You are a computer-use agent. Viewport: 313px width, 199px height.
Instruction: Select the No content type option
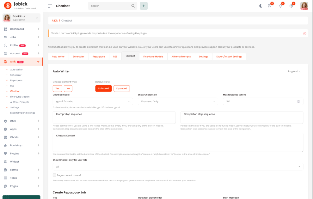68,88
